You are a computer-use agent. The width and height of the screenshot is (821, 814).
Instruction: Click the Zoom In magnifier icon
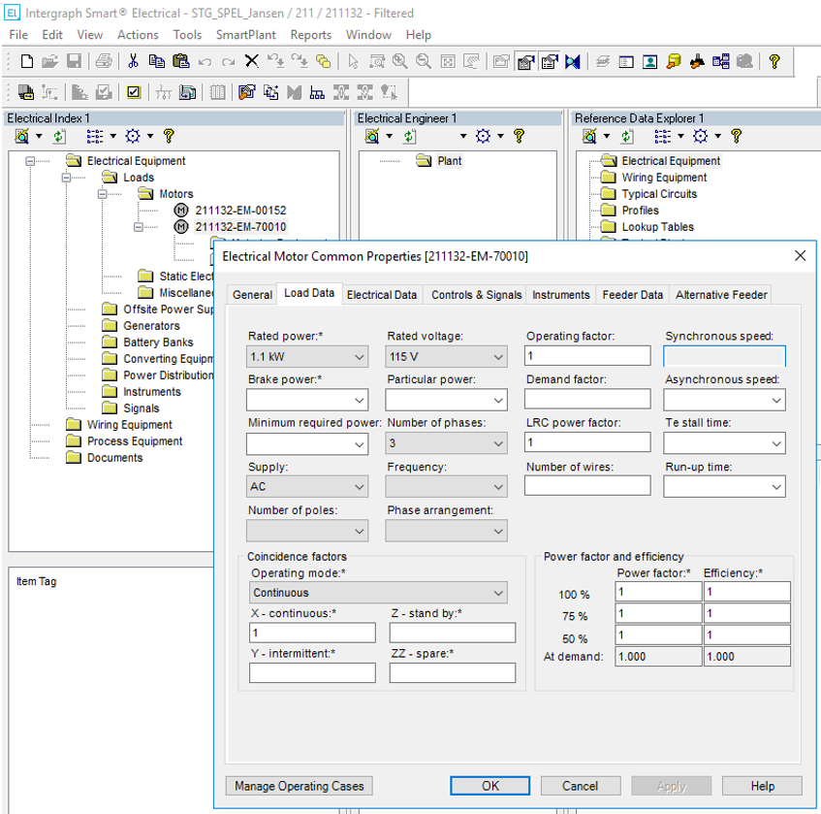coord(399,62)
